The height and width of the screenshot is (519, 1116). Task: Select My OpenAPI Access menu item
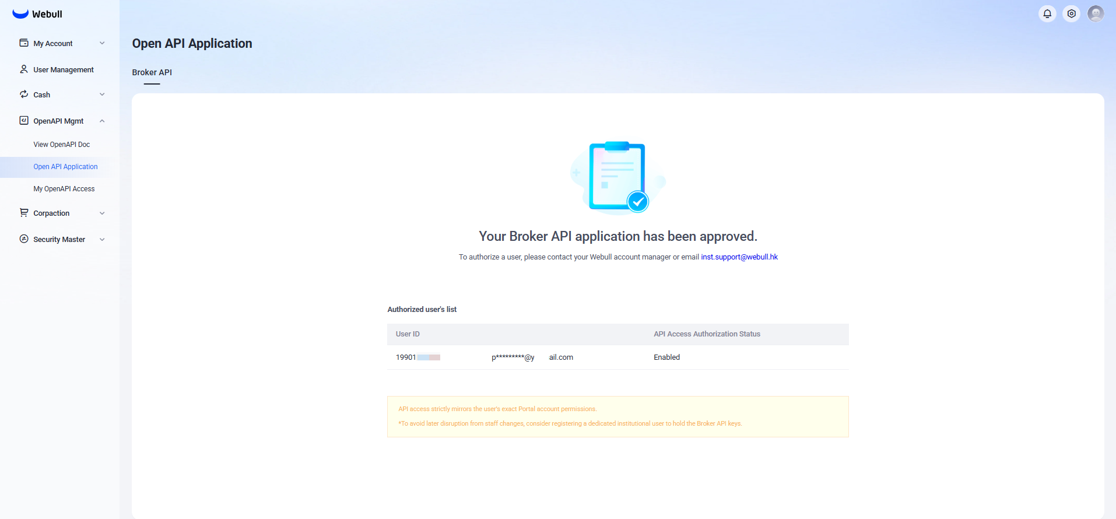(x=64, y=189)
